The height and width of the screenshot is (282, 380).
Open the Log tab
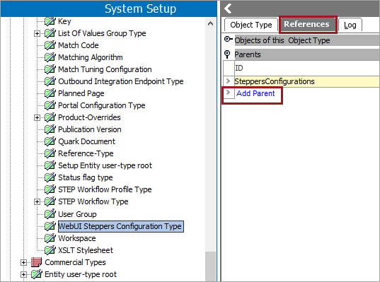(x=350, y=25)
